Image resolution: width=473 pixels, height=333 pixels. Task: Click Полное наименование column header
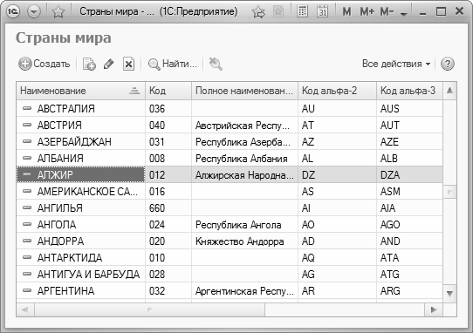point(244,91)
